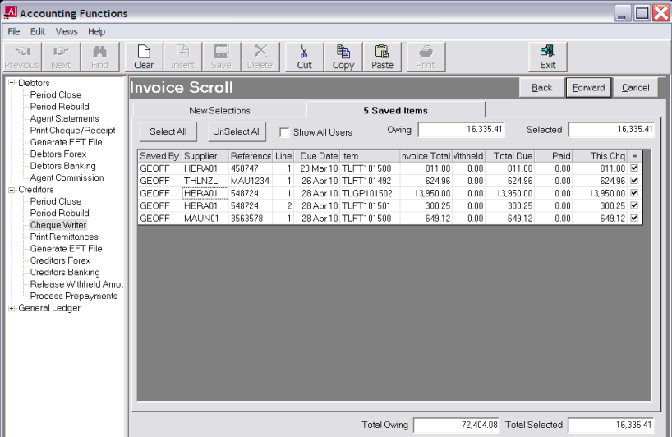Untick the MAUN01 invoice row checkbox

(633, 218)
